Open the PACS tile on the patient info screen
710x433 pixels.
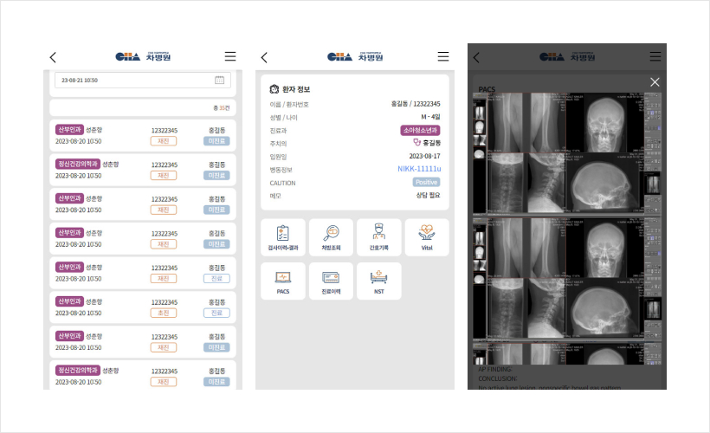283,281
